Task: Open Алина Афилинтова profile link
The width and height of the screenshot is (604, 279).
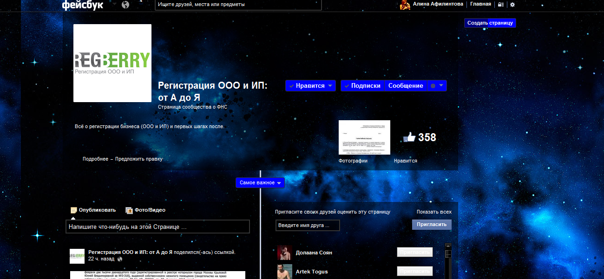Action: (438, 4)
